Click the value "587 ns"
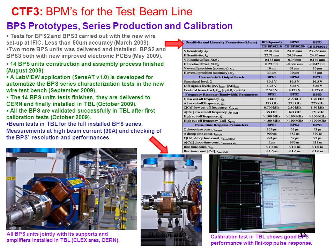Screen dimensions: 335x251 (295, 134)
